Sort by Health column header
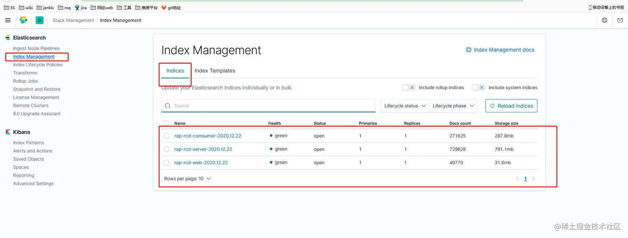Image resolution: width=628 pixels, height=238 pixels. pos(275,123)
